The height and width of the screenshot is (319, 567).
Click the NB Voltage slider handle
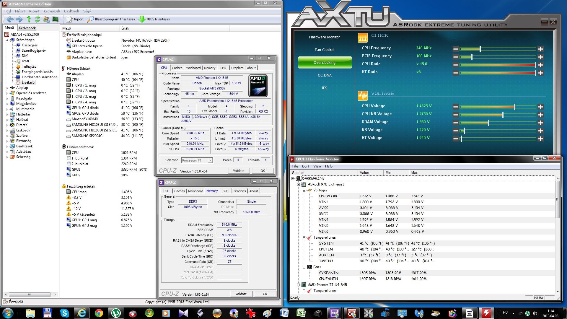[x=464, y=131]
